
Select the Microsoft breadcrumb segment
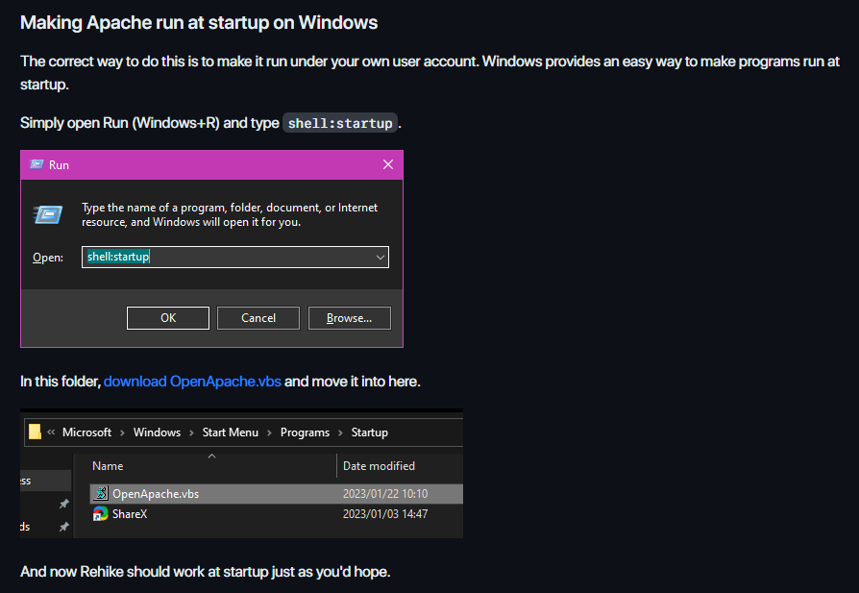tap(86, 432)
